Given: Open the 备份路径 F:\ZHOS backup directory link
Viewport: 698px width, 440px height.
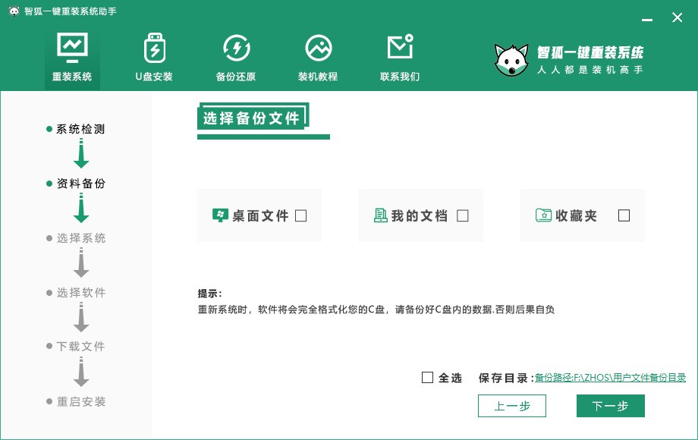Looking at the screenshot, I should [610, 378].
